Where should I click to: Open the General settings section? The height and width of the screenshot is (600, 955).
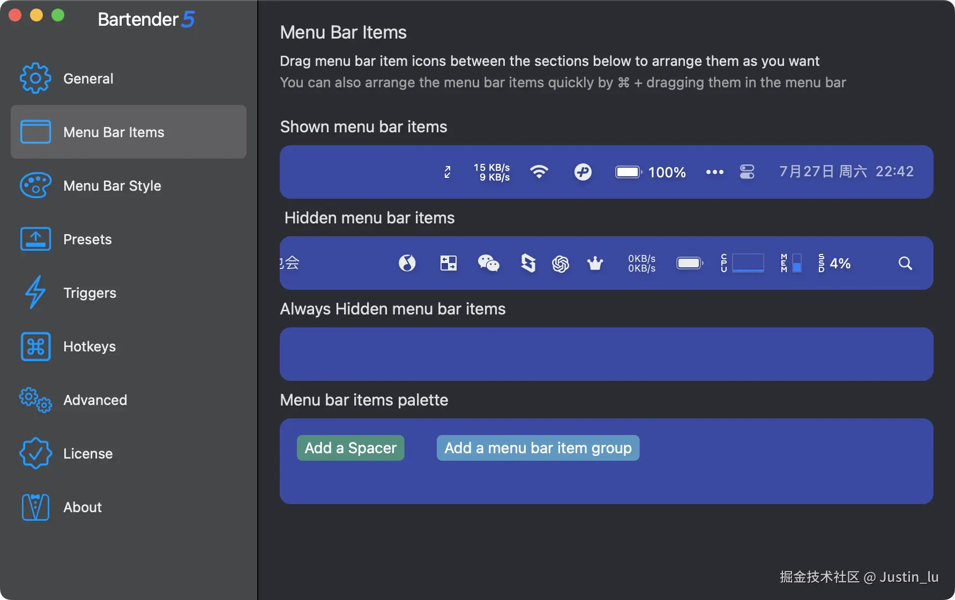(88, 79)
